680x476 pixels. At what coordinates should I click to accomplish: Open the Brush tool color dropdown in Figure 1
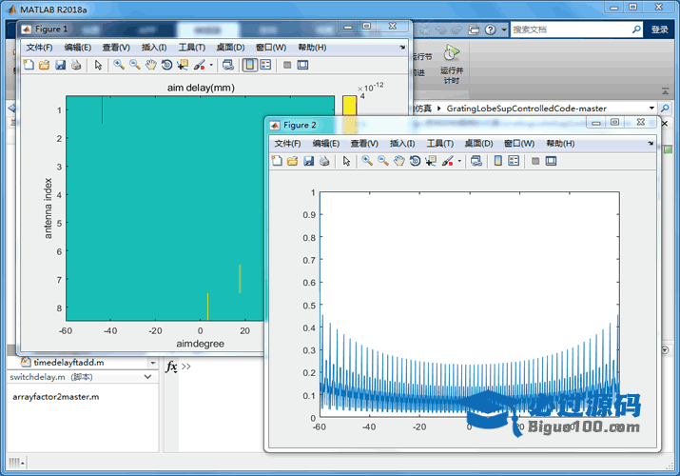click(x=213, y=66)
